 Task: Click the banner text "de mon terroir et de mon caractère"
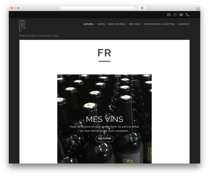click(104, 131)
